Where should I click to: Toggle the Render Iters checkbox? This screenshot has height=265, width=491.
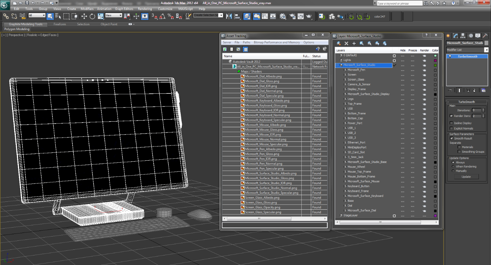pyautogui.click(x=451, y=116)
